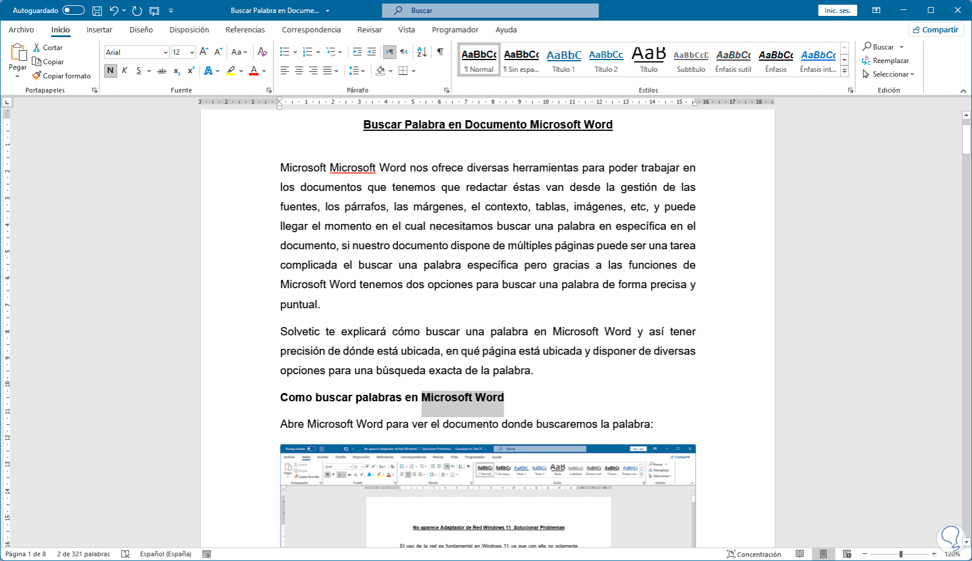Open the font size 12 dropdown
The width and height of the screenshot is (972, 561).
point(192,52)
